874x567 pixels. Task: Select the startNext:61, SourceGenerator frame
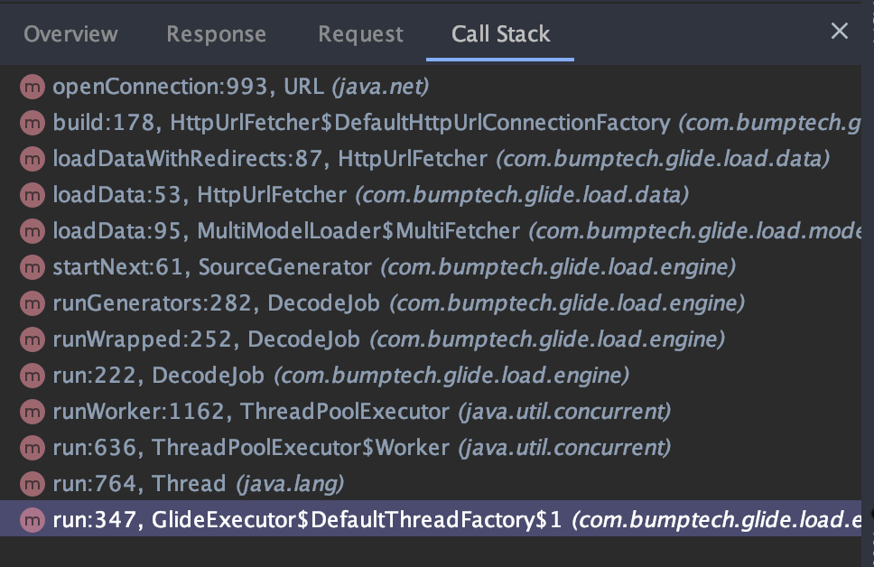point(431,267)
